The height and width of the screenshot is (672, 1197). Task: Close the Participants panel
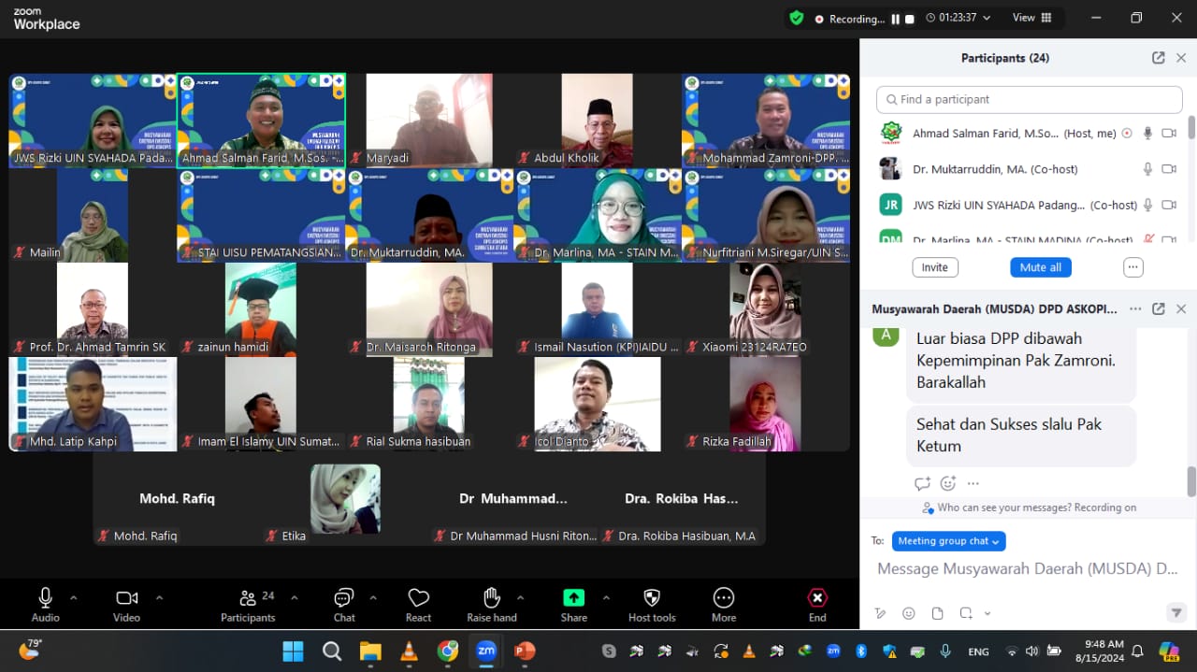pos(1181,58)
